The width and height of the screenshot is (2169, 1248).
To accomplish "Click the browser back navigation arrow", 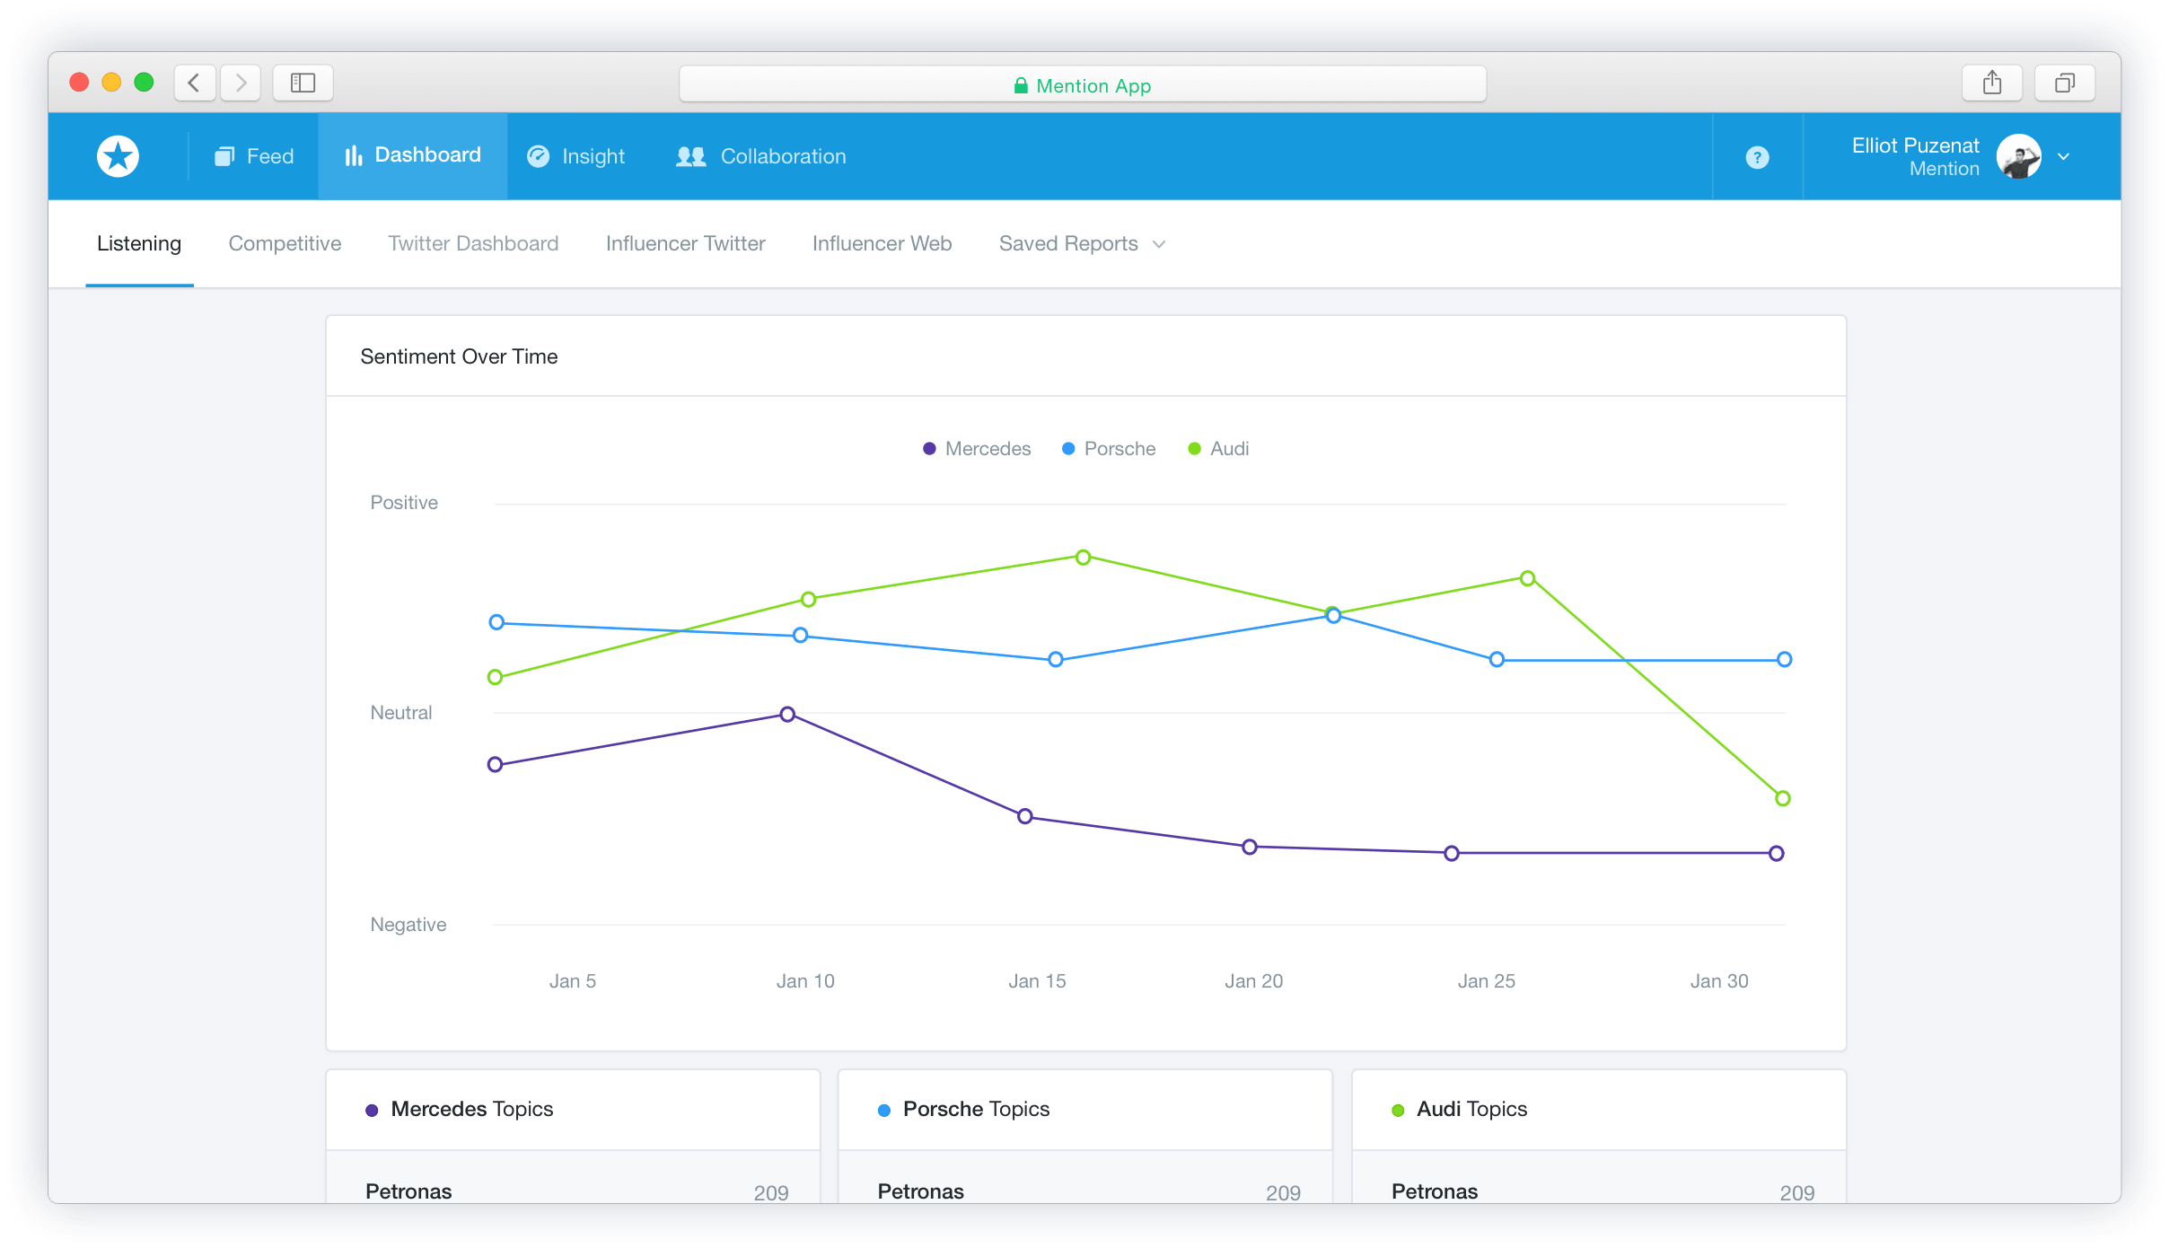I will point(194,82).
